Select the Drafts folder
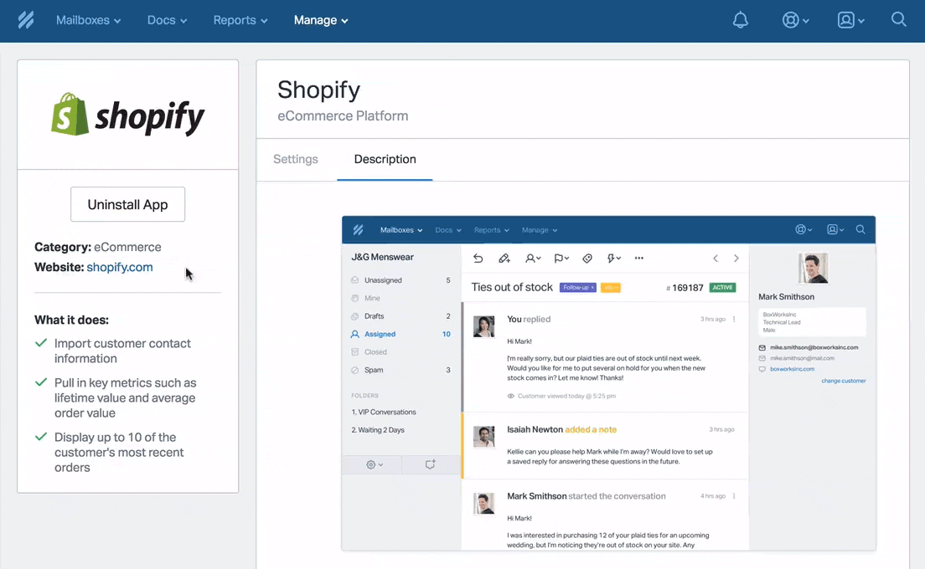The width and height of the screenshot is (925, 569). (x=401, y=316)
